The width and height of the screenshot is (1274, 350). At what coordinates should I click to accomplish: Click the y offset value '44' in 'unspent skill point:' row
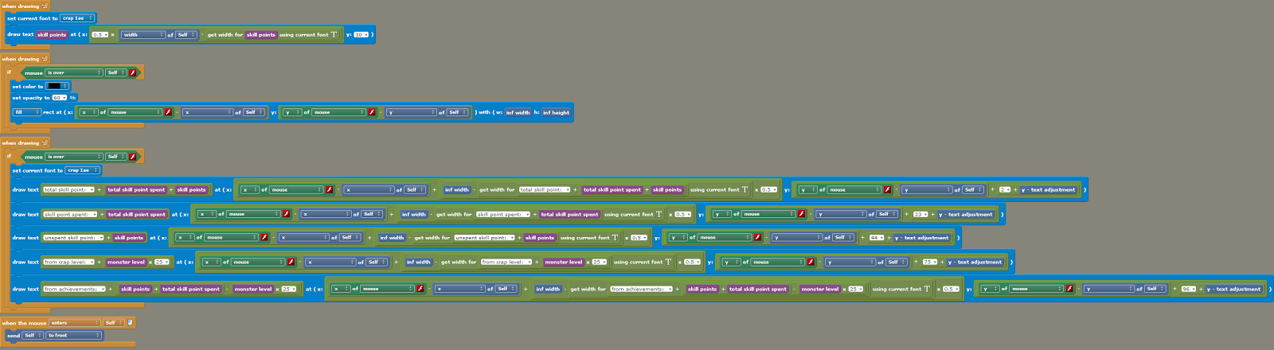click(876, 238)
